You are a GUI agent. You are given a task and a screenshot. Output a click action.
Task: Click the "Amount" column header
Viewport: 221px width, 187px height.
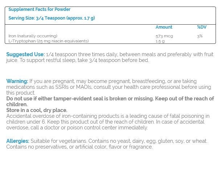[x=164, y=27]
